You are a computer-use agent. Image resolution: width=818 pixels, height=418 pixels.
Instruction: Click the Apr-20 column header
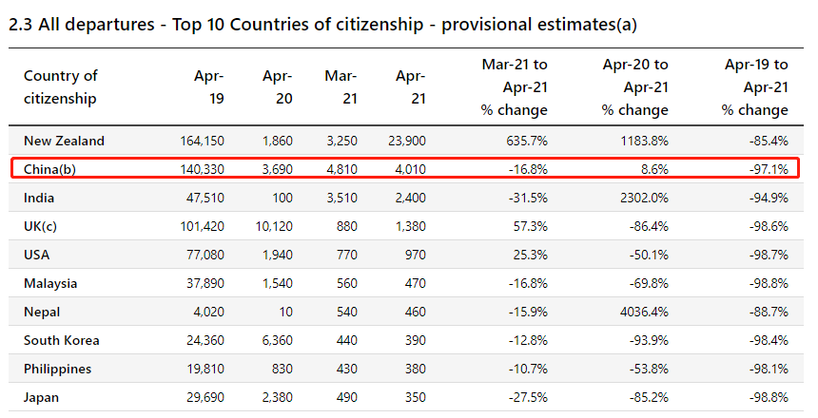(x=277, y=86)
